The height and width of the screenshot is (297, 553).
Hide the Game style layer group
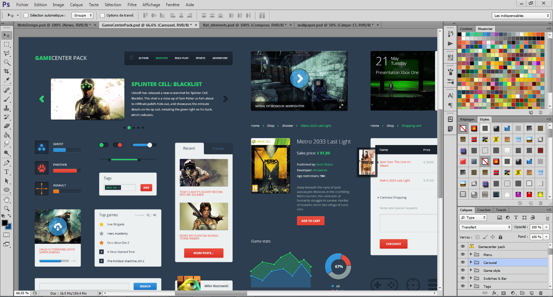point(463,270)
